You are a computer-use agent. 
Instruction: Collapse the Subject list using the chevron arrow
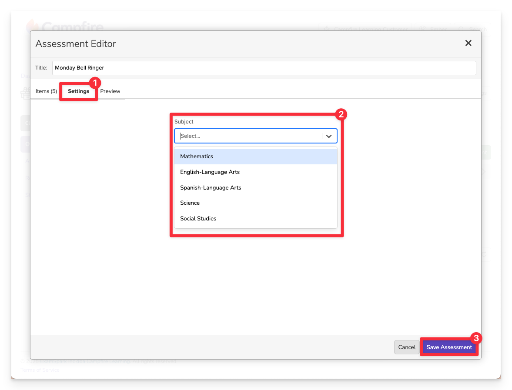[329, 136]
